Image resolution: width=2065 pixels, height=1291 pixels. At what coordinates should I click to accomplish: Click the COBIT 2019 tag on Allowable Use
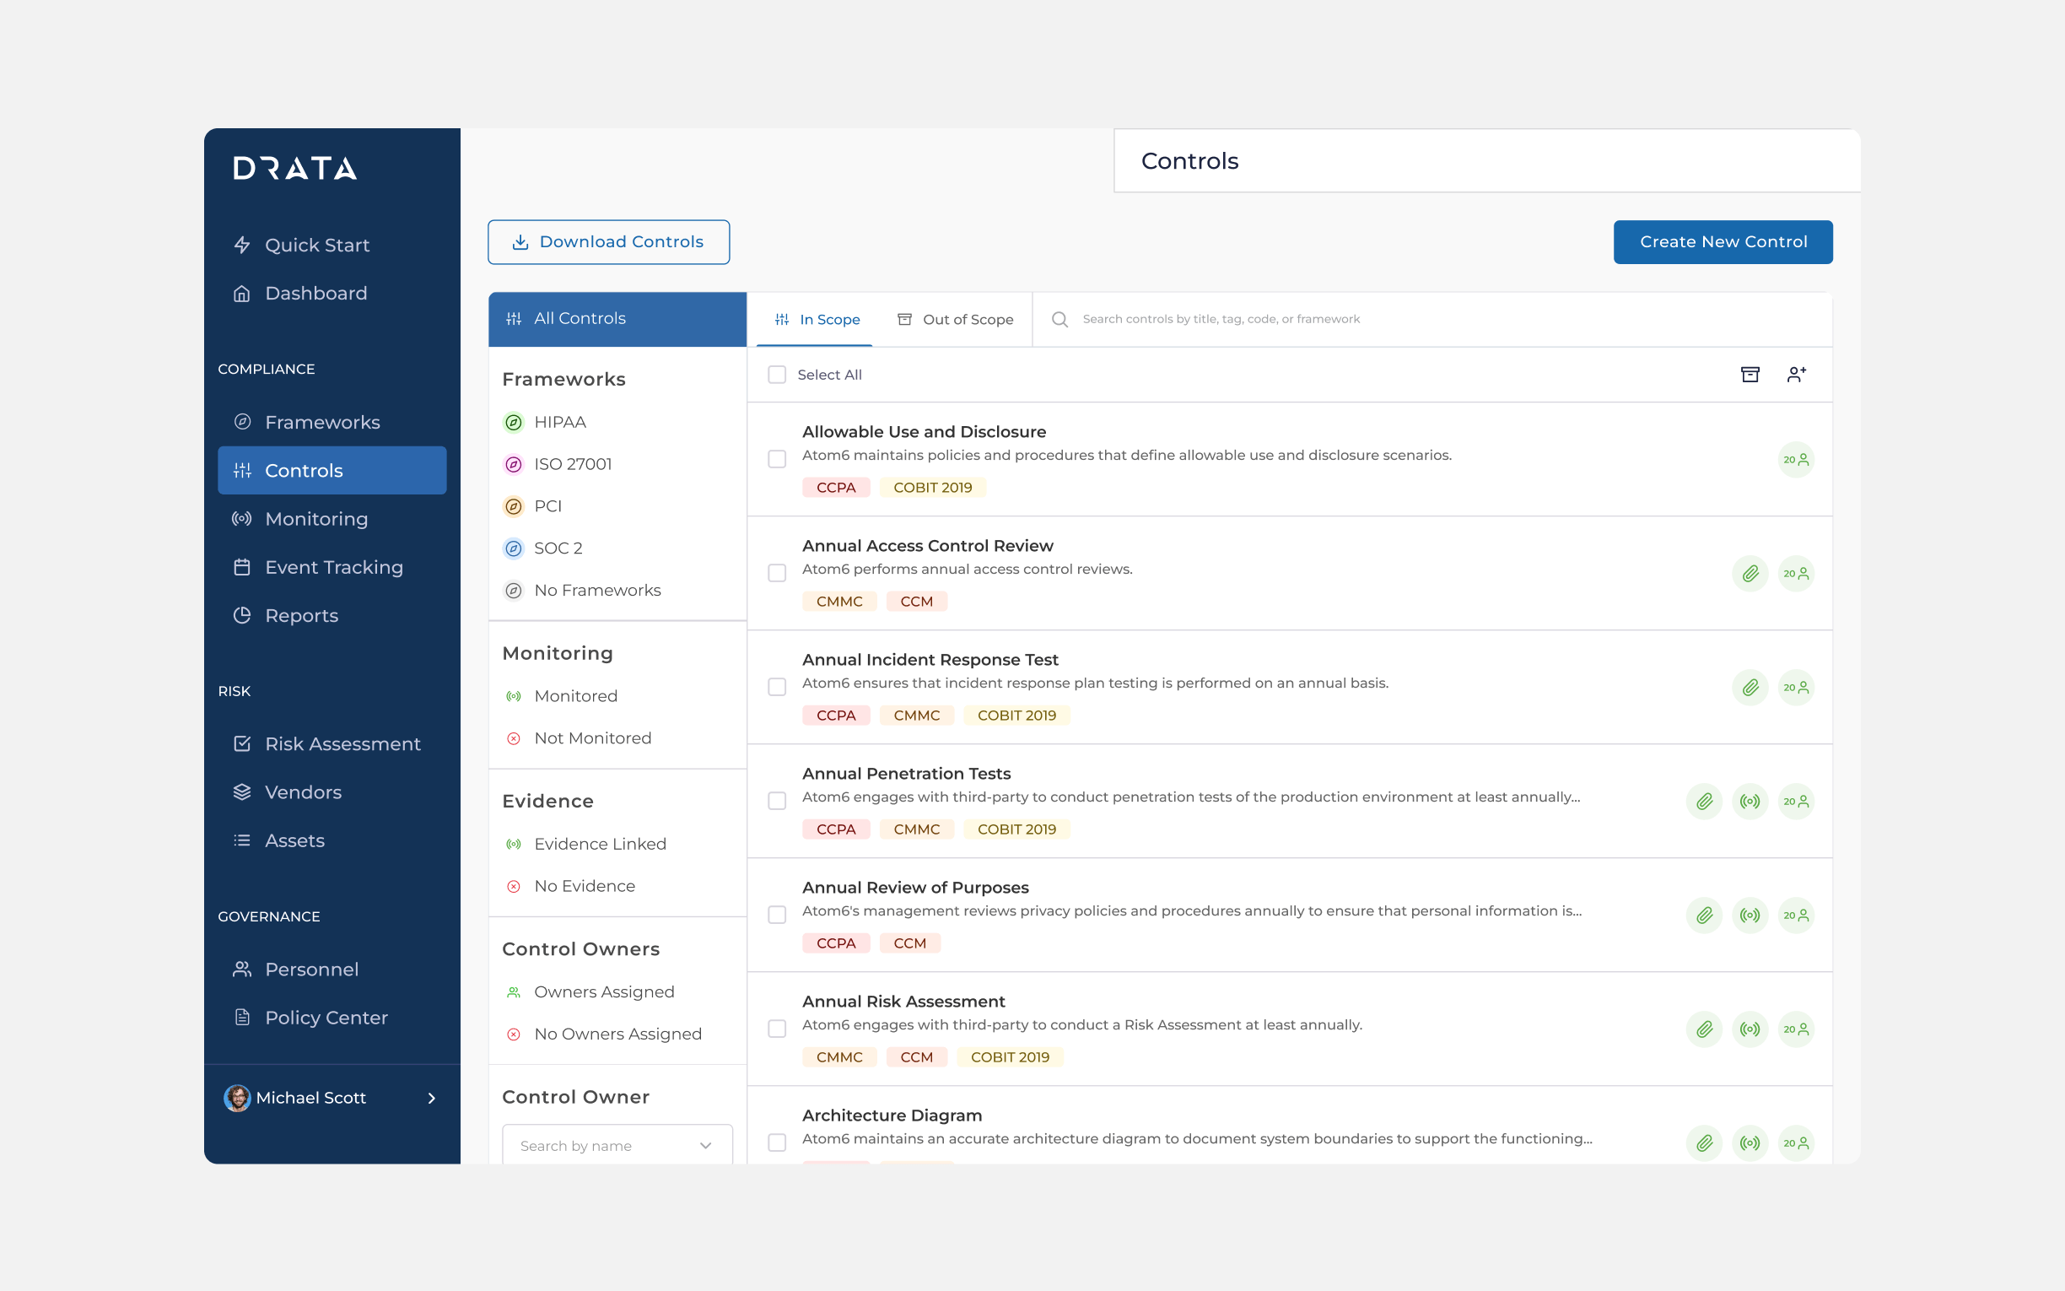[933, 488]
